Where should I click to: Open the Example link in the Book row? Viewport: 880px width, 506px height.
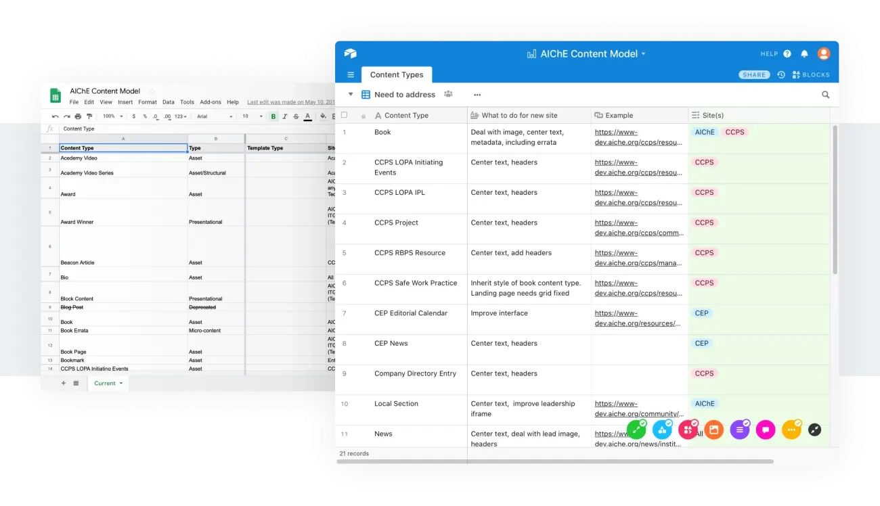click(638, 137)
